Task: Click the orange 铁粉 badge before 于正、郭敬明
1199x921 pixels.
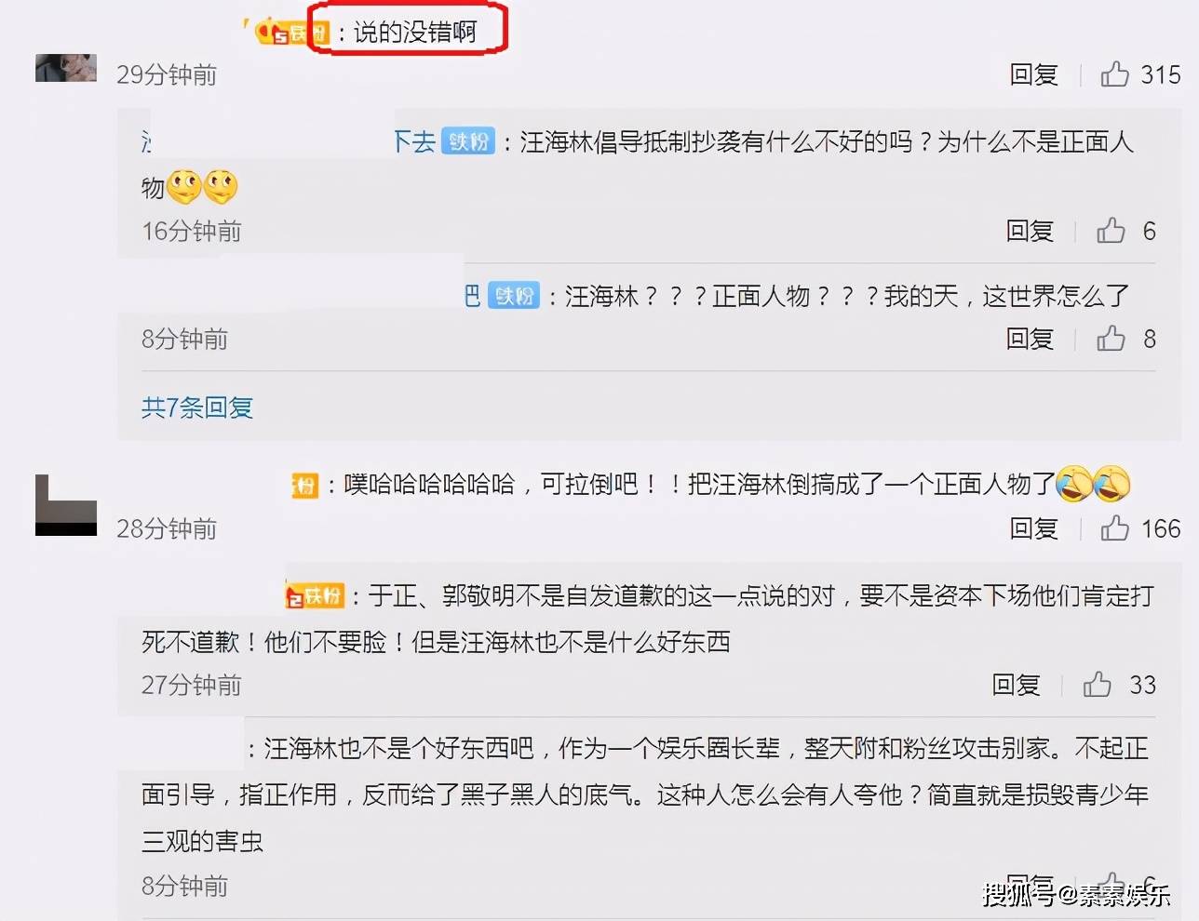Action: coord(316,595)
